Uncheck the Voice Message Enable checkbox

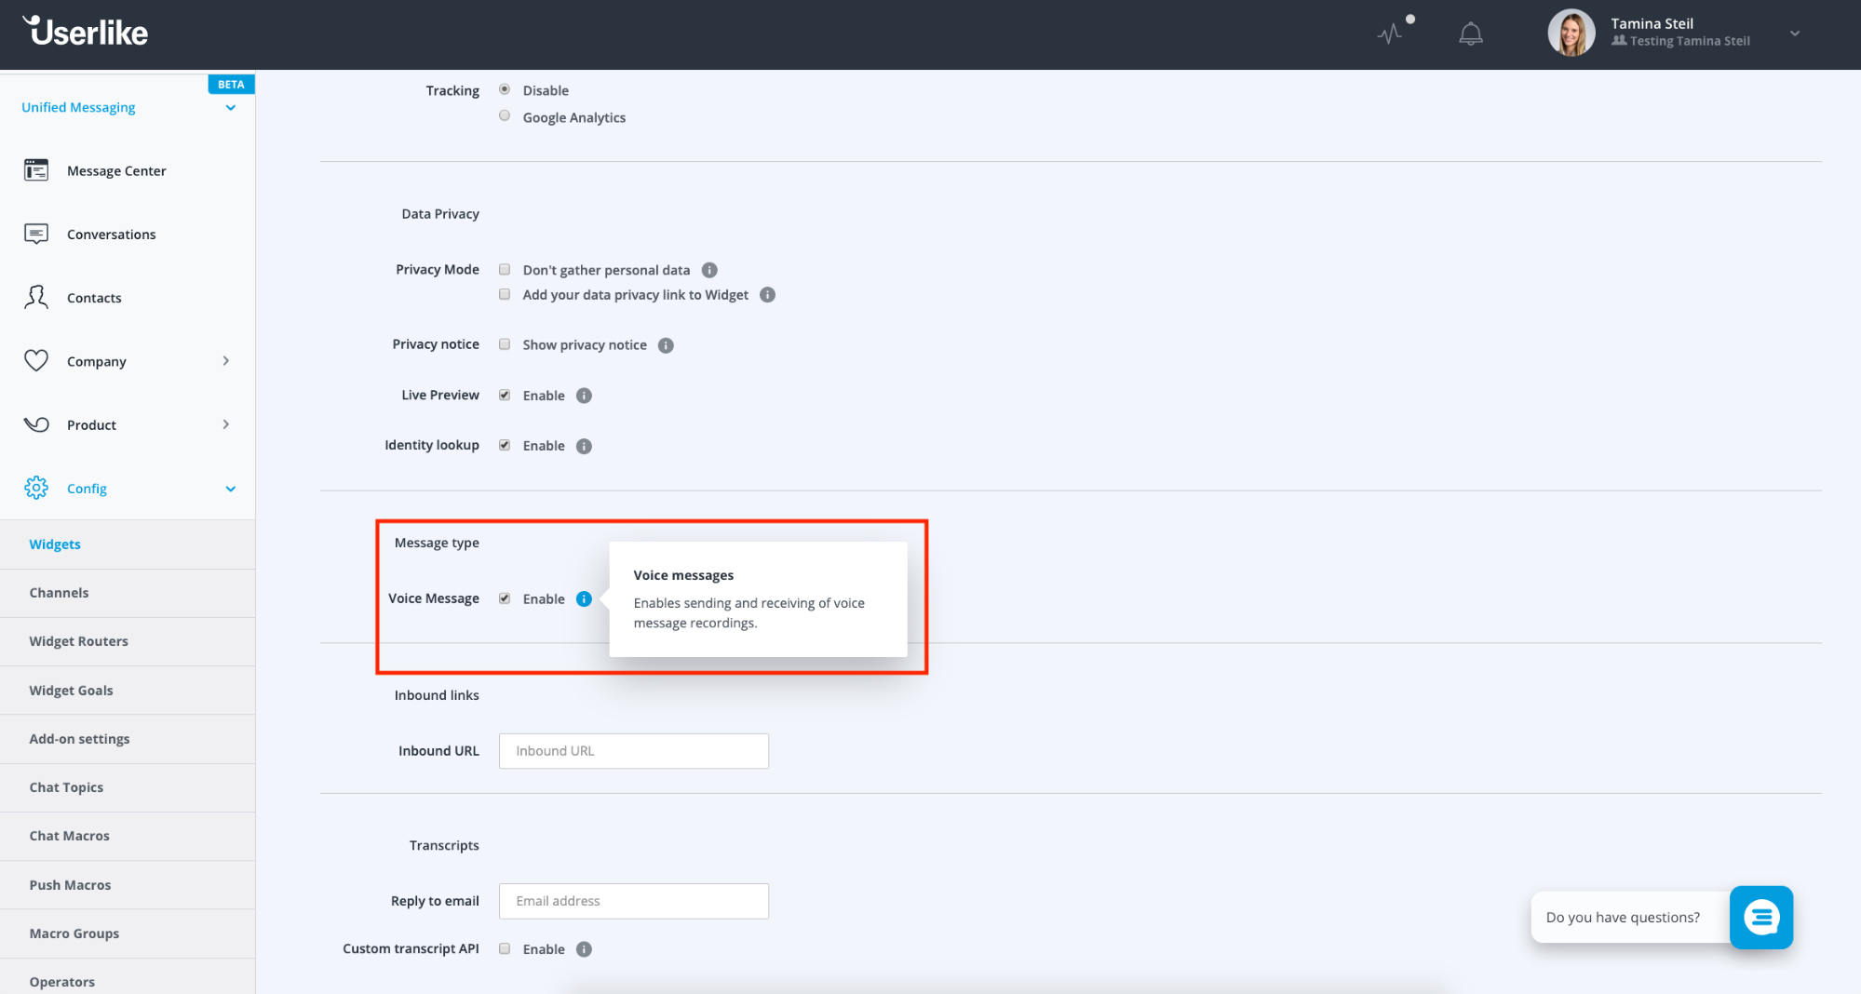tap(505, 598)
